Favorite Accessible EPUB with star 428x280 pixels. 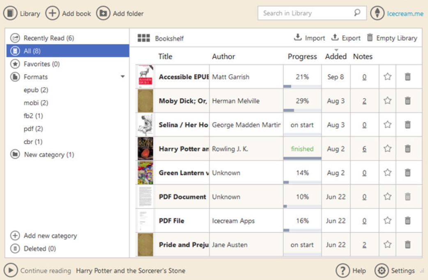pos(388,76)
